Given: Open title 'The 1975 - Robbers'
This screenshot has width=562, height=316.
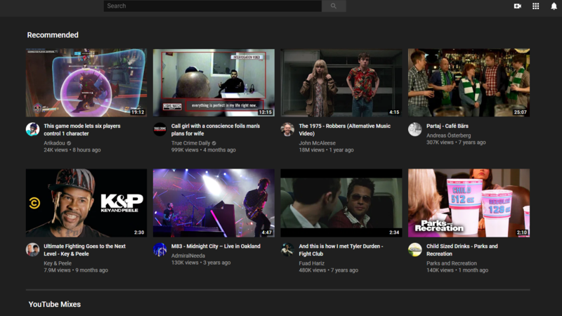Looking at the screenshot, I should [x=345, y=130].
